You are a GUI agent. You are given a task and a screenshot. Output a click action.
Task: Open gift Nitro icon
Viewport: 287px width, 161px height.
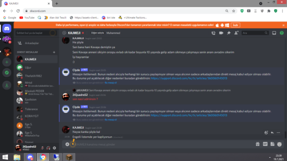pyautogui.click(x=257, y=144)
